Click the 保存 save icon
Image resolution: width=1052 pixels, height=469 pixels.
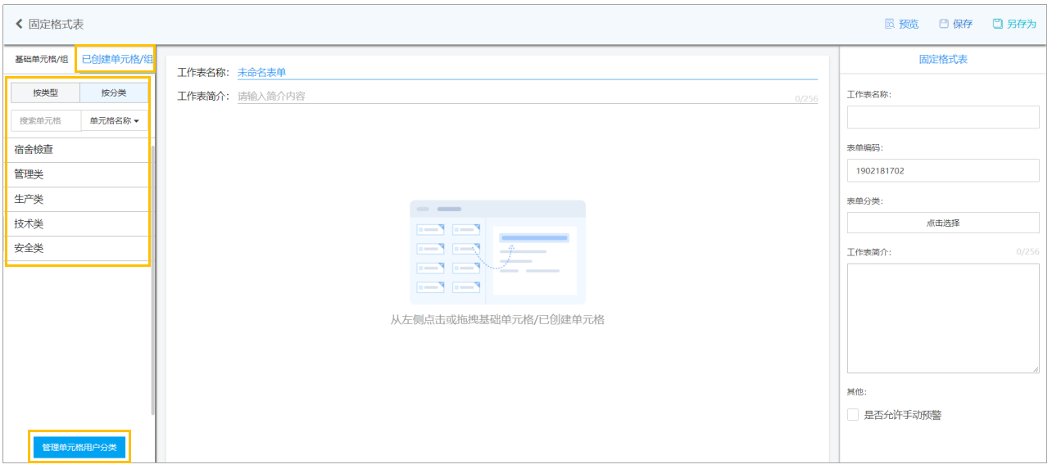(x=944, y=24)
